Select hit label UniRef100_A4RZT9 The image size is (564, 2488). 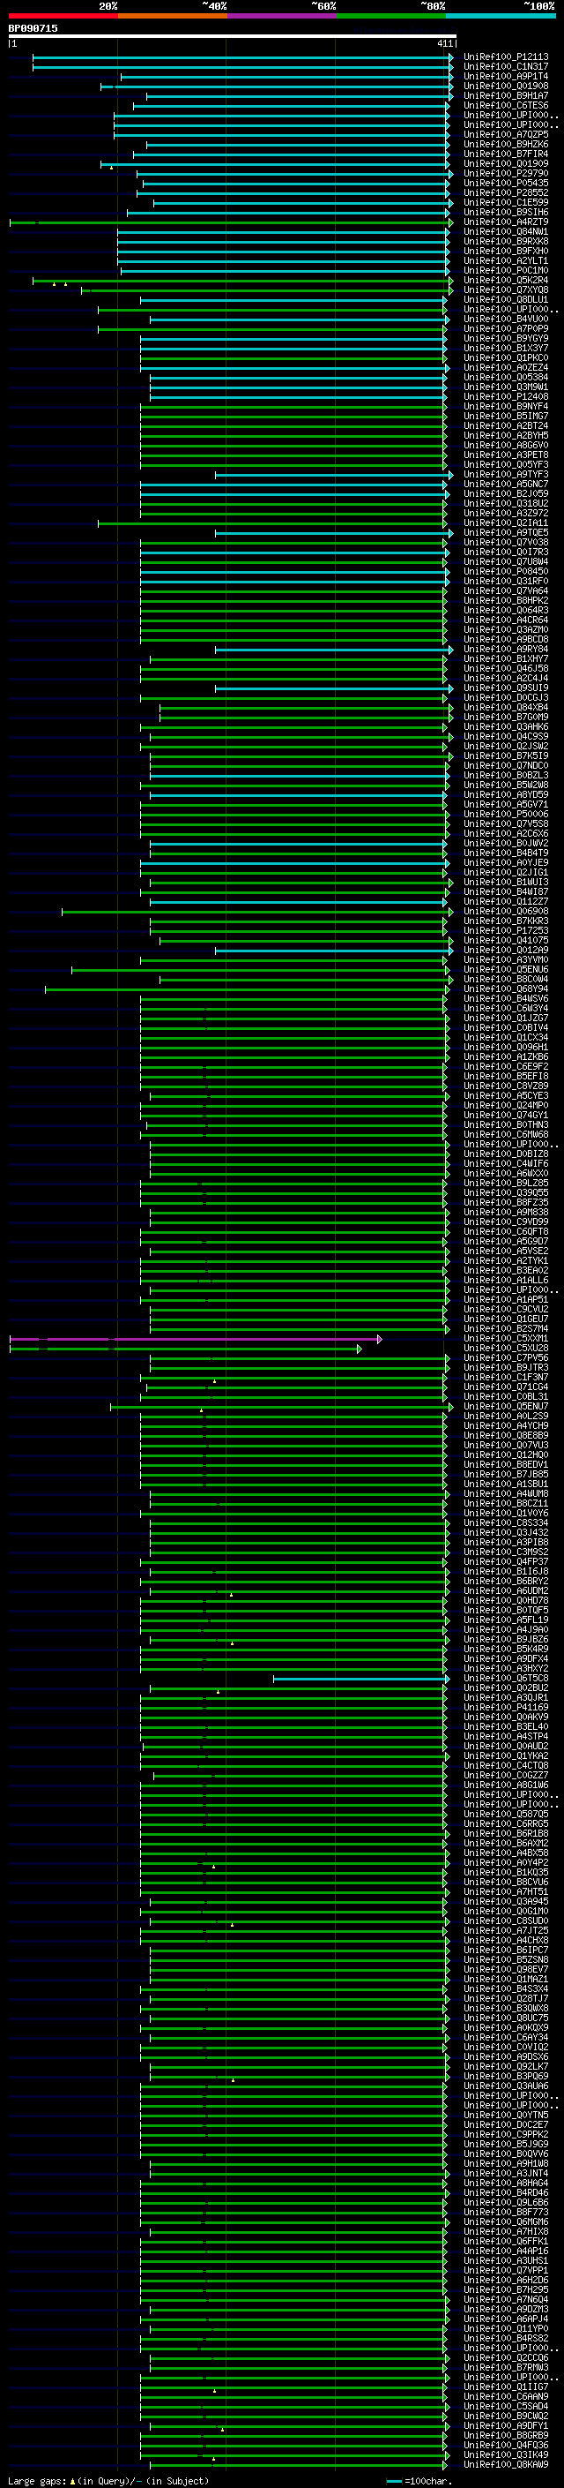pyautogui.click(x=505, y=222)
